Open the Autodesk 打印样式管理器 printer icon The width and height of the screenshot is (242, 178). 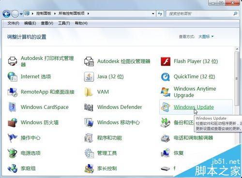click(13, 61)
